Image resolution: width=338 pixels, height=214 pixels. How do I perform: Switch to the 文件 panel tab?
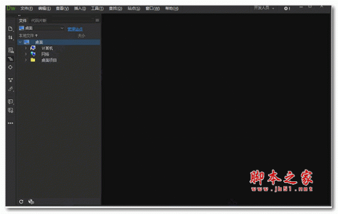(23, 20)
